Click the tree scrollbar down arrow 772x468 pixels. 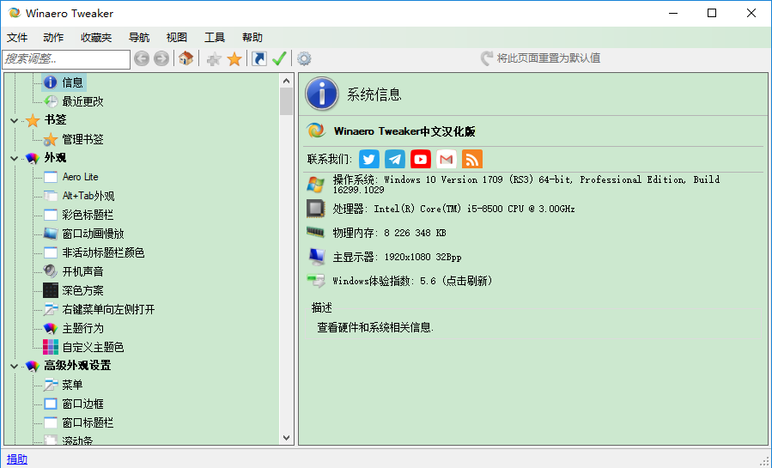click(x=286, y=438)
